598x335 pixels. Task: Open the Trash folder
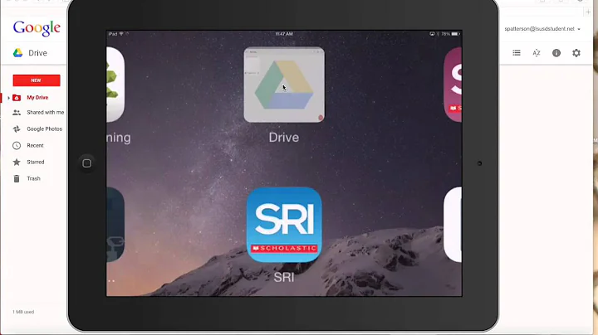tap(33, 178)
